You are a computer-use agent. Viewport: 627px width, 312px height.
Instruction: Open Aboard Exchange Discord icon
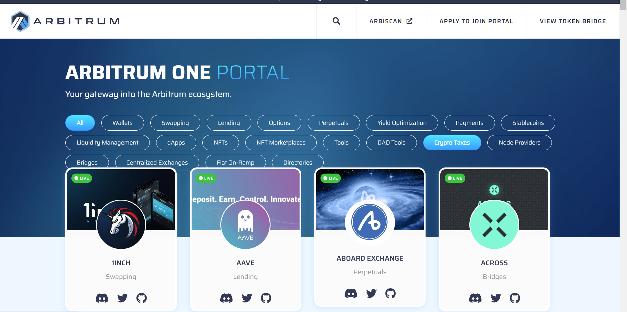(351, 293)
